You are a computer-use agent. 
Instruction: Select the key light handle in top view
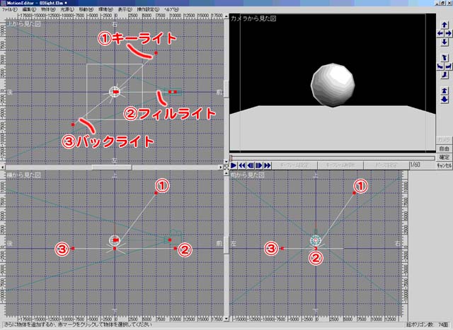point(156,54)
